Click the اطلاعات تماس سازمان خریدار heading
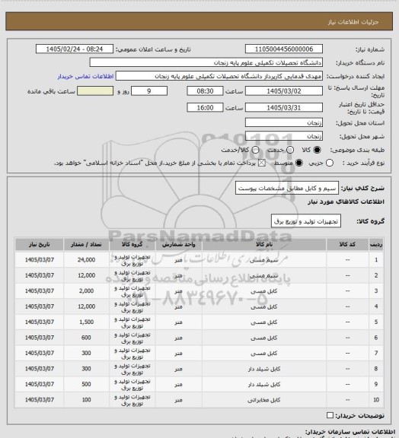Image resolution: width=399 pixels, height=438 pixels. pyautogui.click(x=350, y=432)
